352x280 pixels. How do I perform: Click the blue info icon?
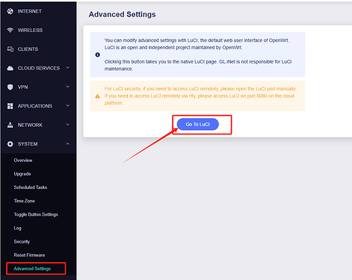coord(98,55)
